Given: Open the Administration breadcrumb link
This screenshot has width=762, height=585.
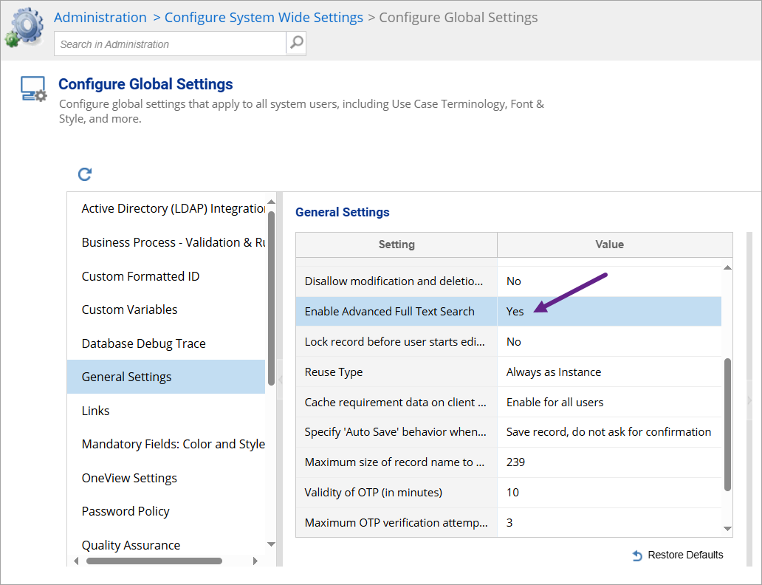Looking at the screenshot, I should coord(100,18).
